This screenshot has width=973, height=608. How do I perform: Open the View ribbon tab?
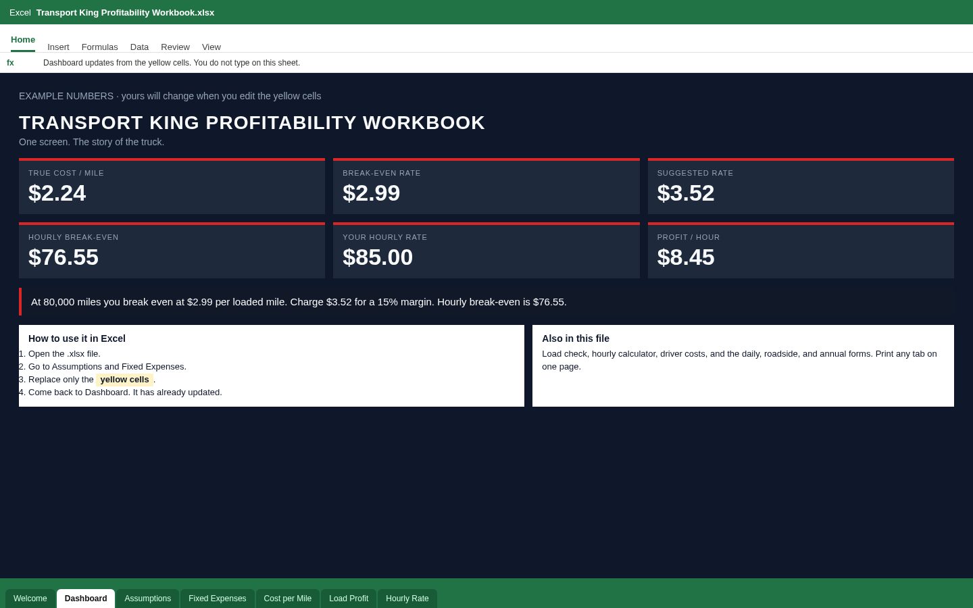click(211, 47)
